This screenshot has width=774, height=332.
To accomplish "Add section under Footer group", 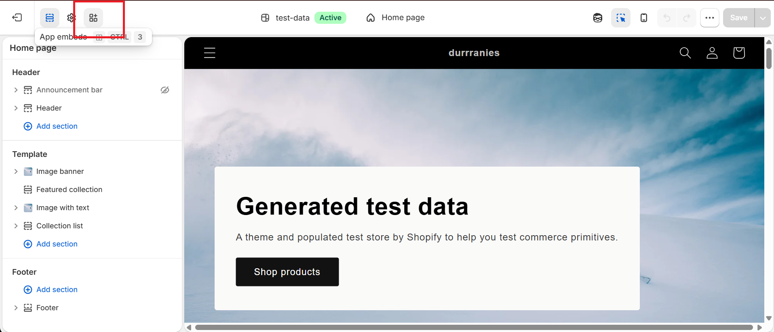I will [x=51, y=290].
